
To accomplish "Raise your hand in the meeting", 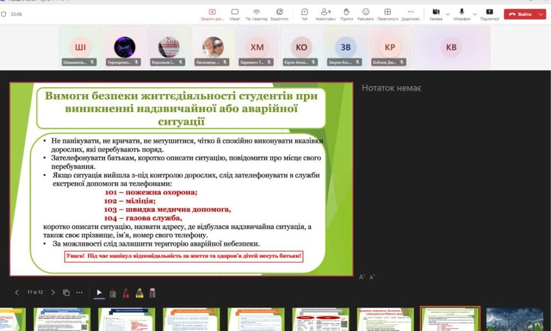I will pyautogui.click(x=347, y=14).
